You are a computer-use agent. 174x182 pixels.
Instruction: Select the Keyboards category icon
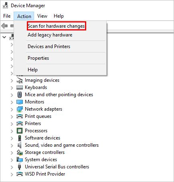point(20,87)
